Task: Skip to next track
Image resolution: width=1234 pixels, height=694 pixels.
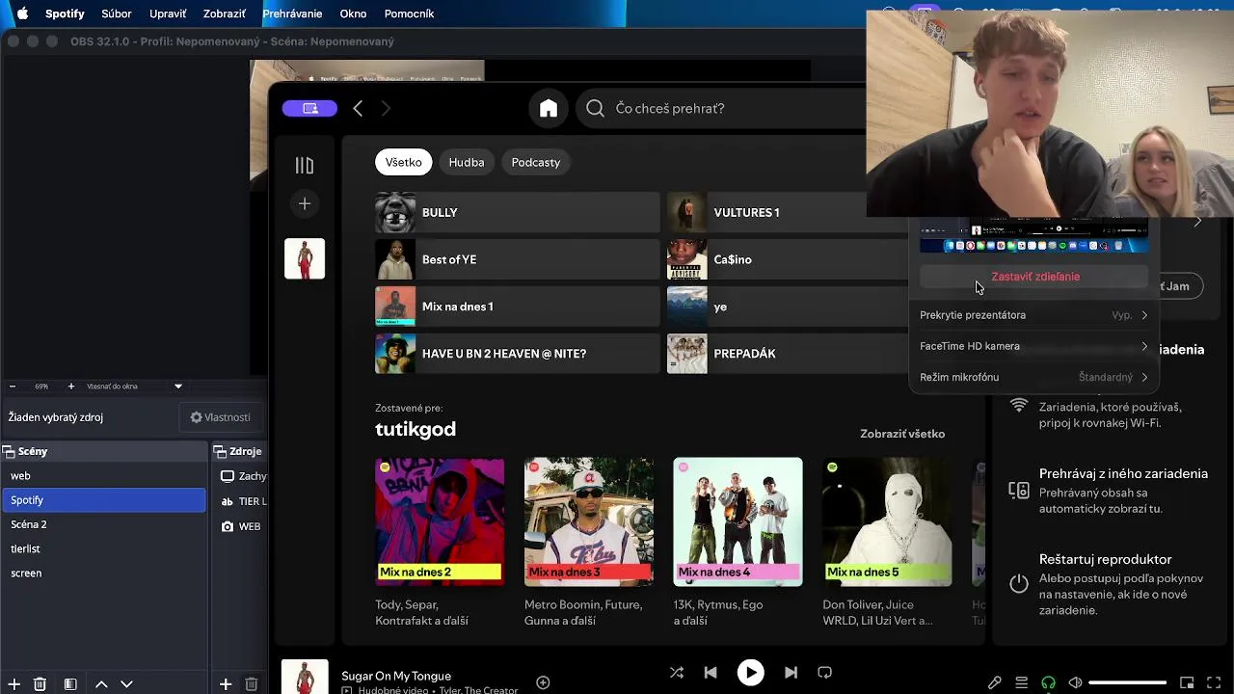Action: [791, 673]
